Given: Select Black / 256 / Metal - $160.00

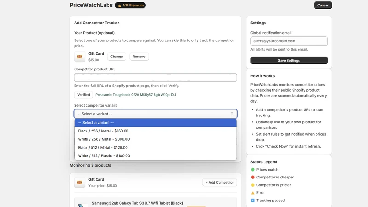Looking at the screenshot, I should pos(155,131).
